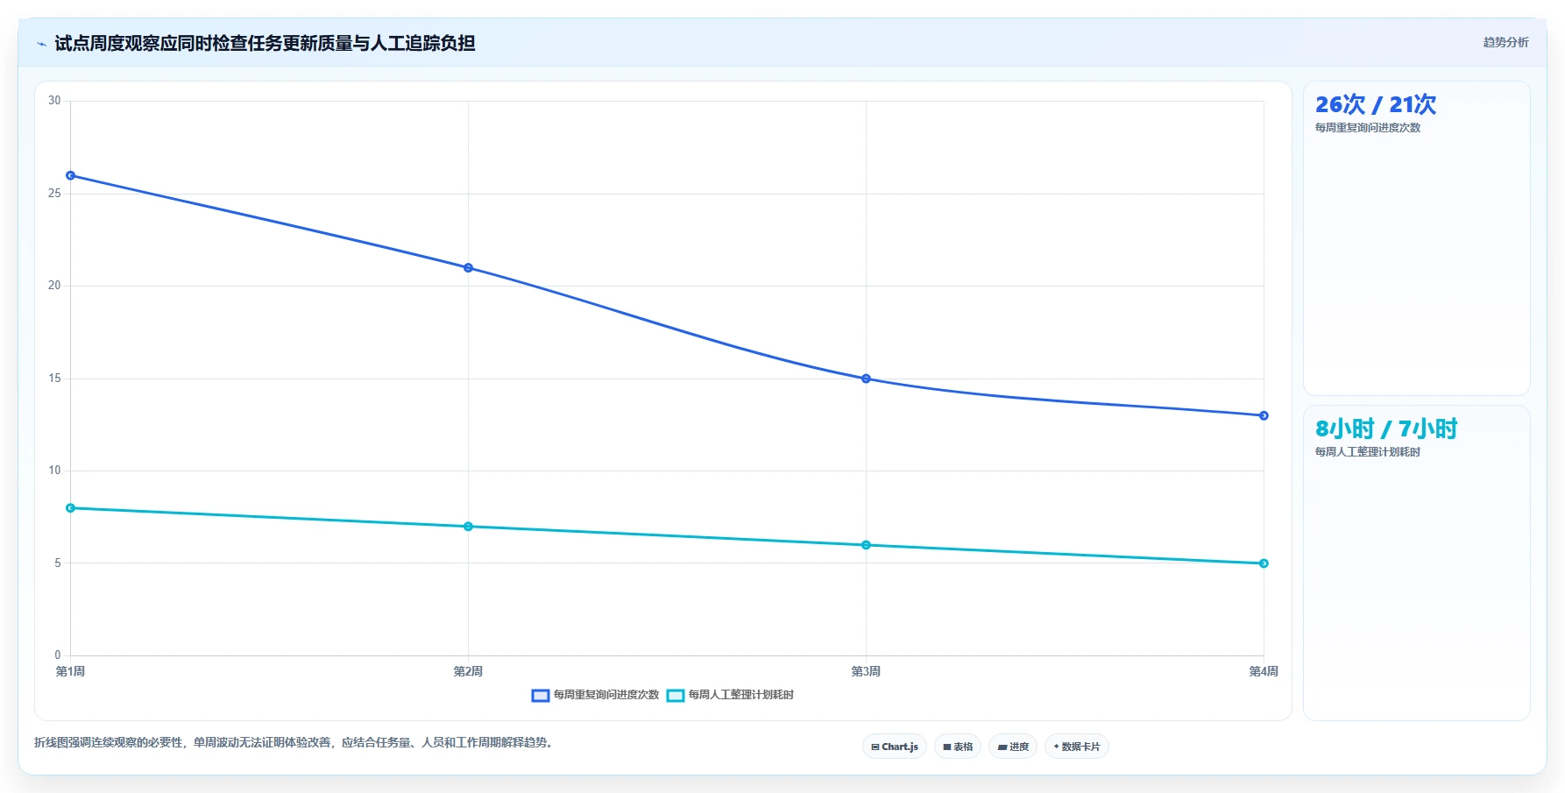The width and height of the screenshot is (1565, 793).
Task: Click the 第1周 x-axis label
Action: tap(71, 671)
